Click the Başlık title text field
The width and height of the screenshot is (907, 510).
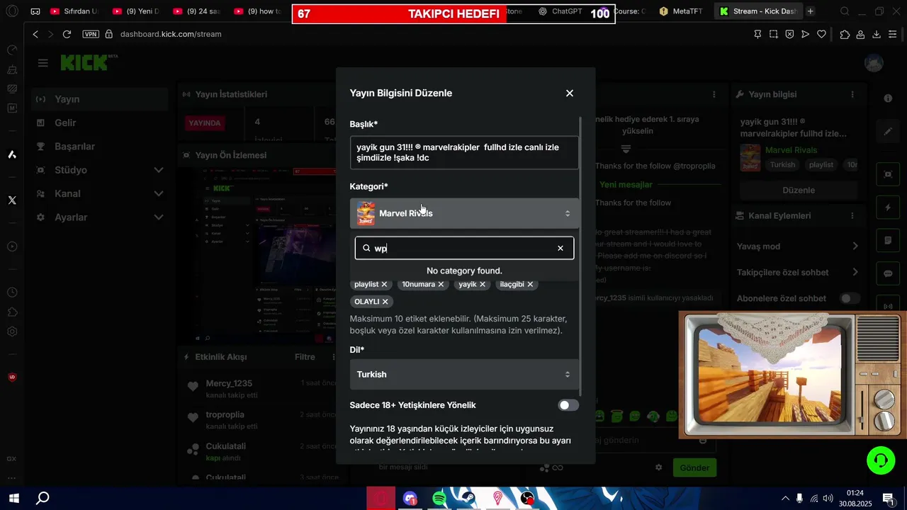[465, 152]
